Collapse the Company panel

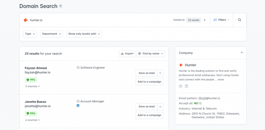point(242,53)
